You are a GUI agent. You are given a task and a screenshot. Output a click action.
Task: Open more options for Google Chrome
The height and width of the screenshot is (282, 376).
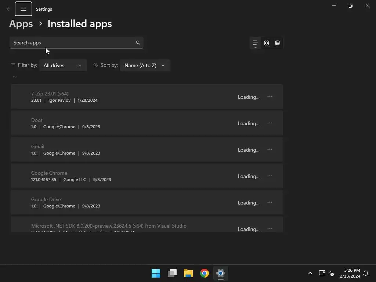click(270, 176)
